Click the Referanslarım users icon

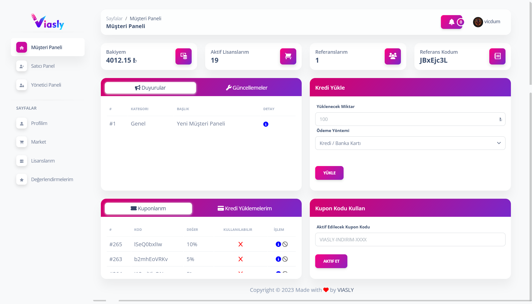click(x=393, y=56)
